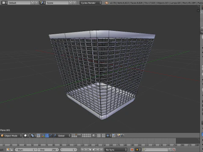The height and width of the screenshot is (152, 203).
Task: Insert keyframes with the key icon
Action: (170, 150)
